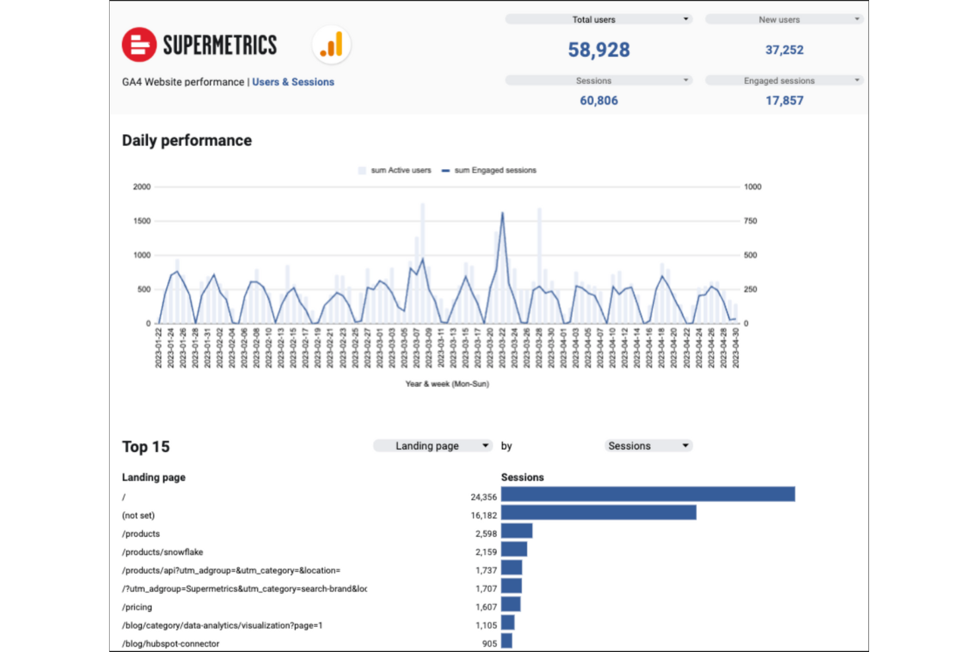978x652 pixels.
Task: Open the Engaged sessions metric dropdown
Action: (x=784, y=80)
